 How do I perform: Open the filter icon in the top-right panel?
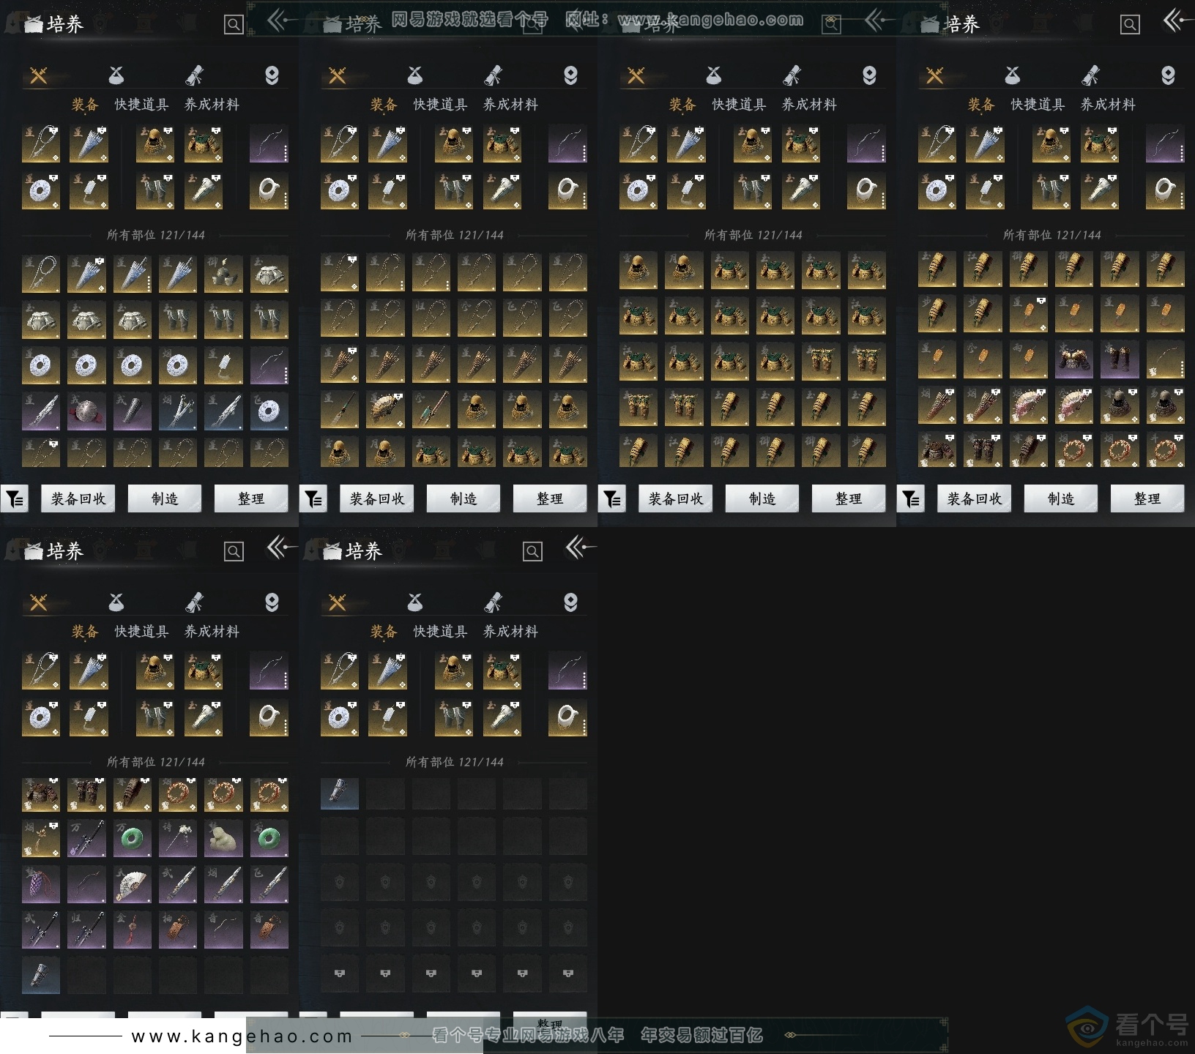point(911,499)
